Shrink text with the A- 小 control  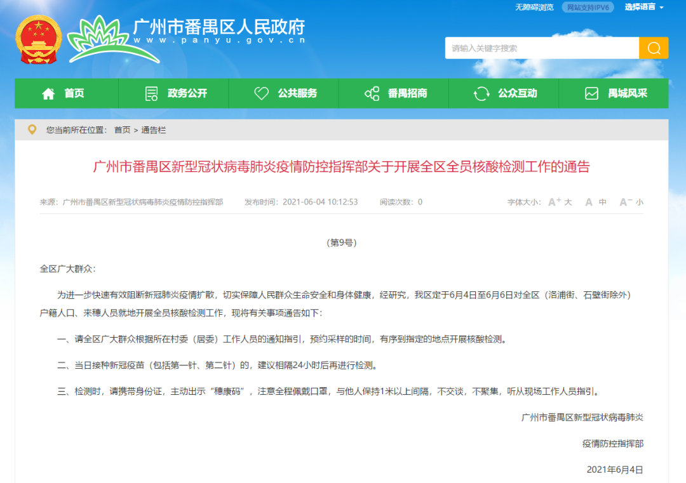click(630, 202)
